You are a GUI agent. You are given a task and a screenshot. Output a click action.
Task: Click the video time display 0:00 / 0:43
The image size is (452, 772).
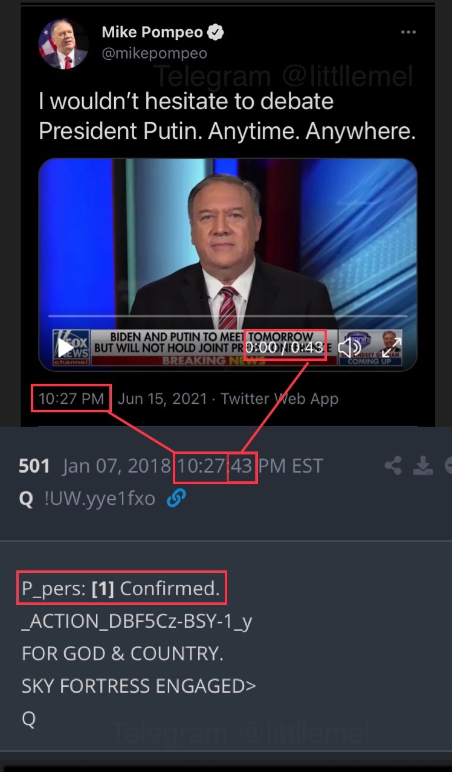[x=285, y=346]
